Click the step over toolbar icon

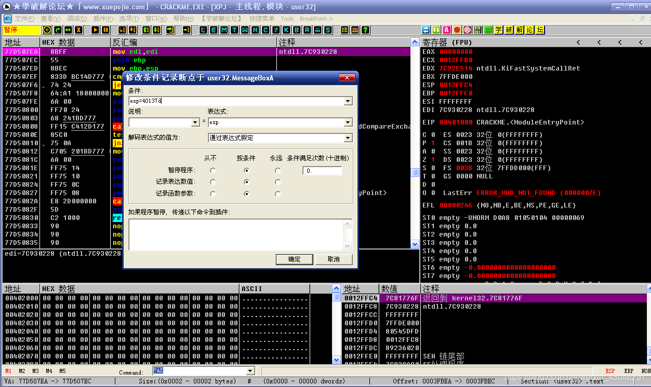coord(132,30)
